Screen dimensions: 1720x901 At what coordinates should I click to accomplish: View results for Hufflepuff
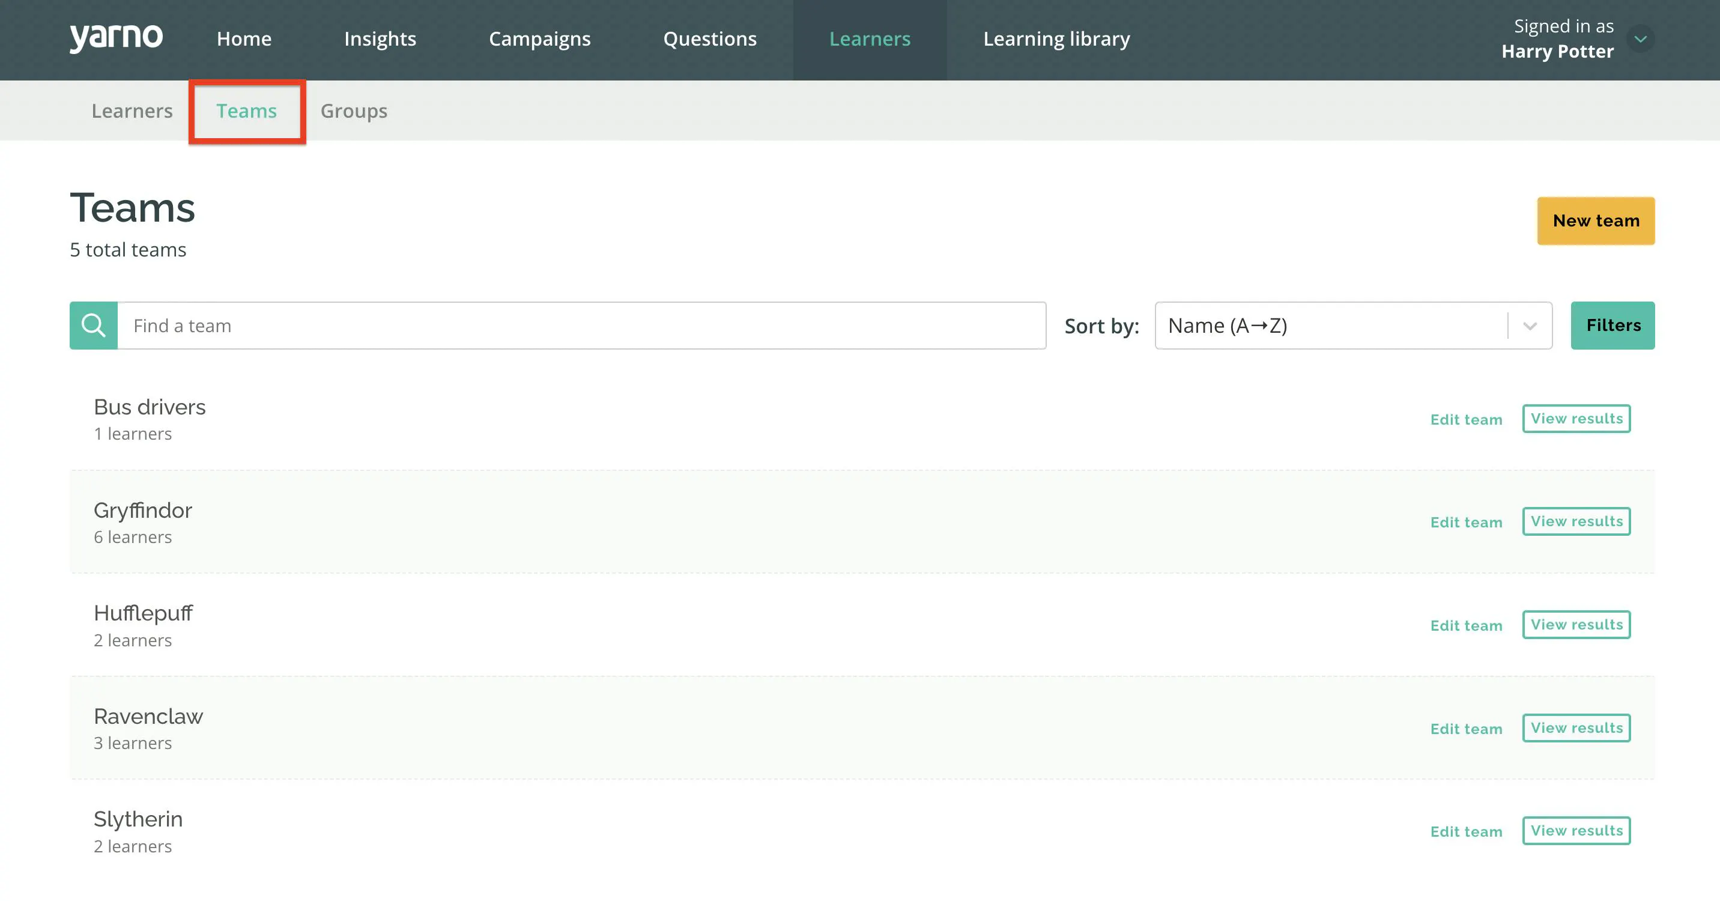pyautogui.click(x=1576, y=625)
